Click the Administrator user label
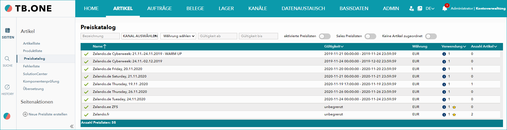 tap(462, 8)
